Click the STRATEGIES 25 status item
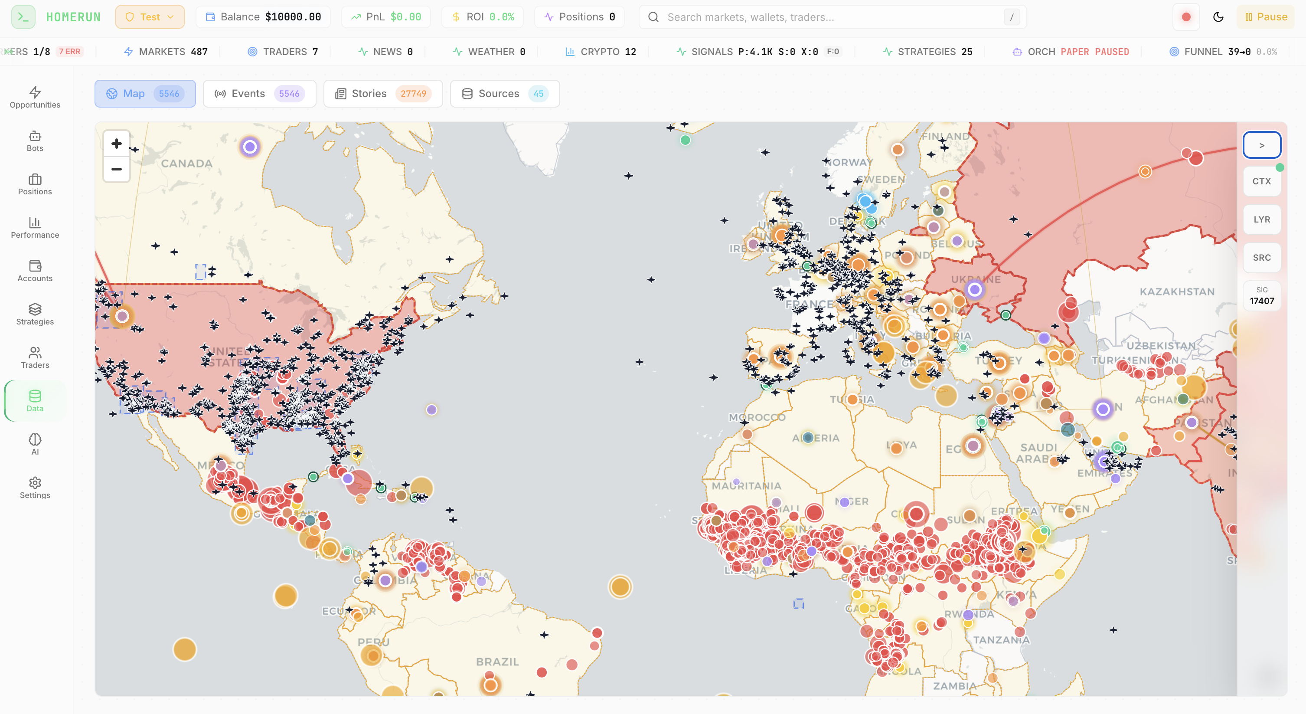 927,52
